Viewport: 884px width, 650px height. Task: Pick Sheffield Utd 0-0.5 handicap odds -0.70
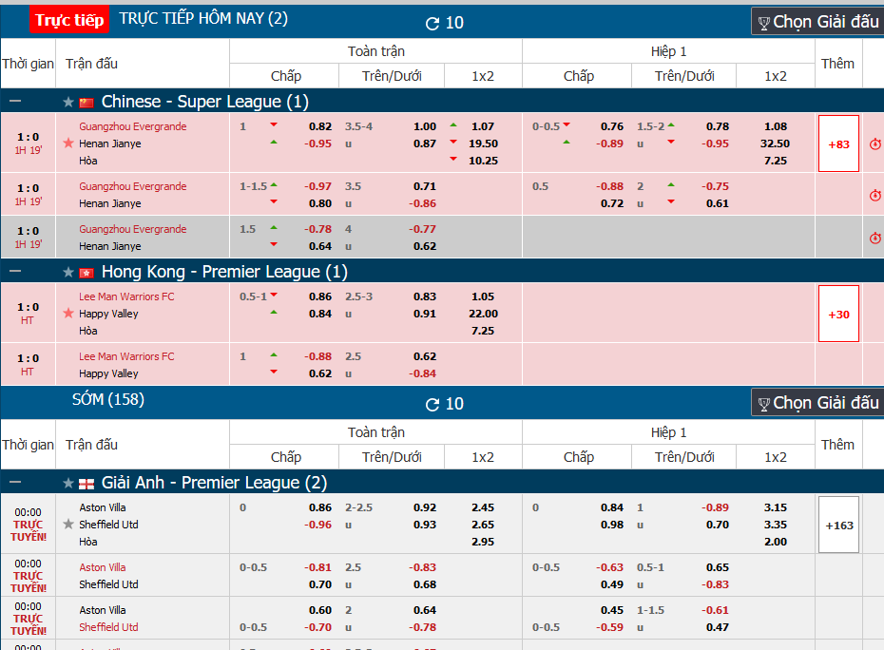tap(318, 627)
